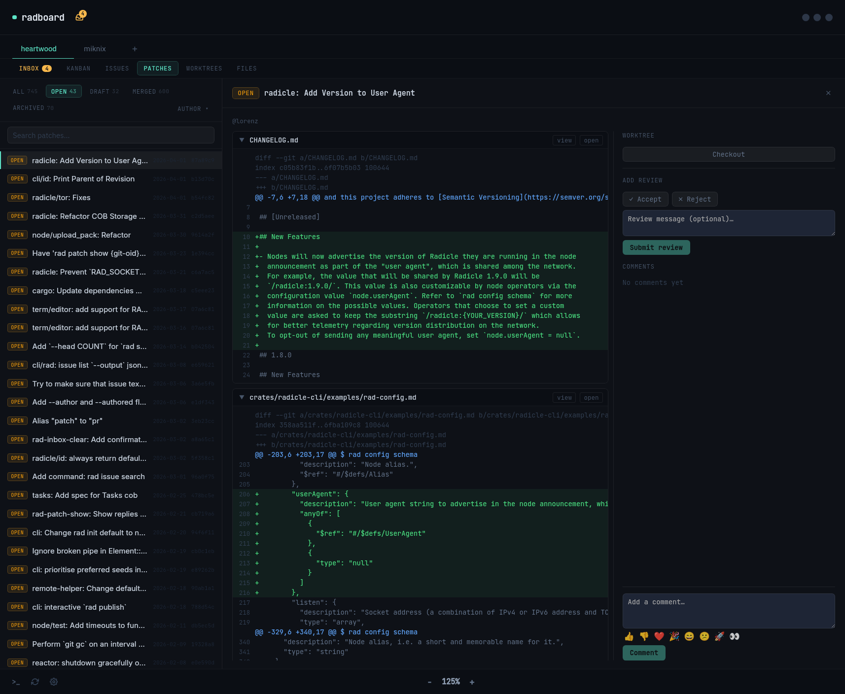Focus the Review message text area
The height and width of the screenshot is (694, 845).
(729, 223)
